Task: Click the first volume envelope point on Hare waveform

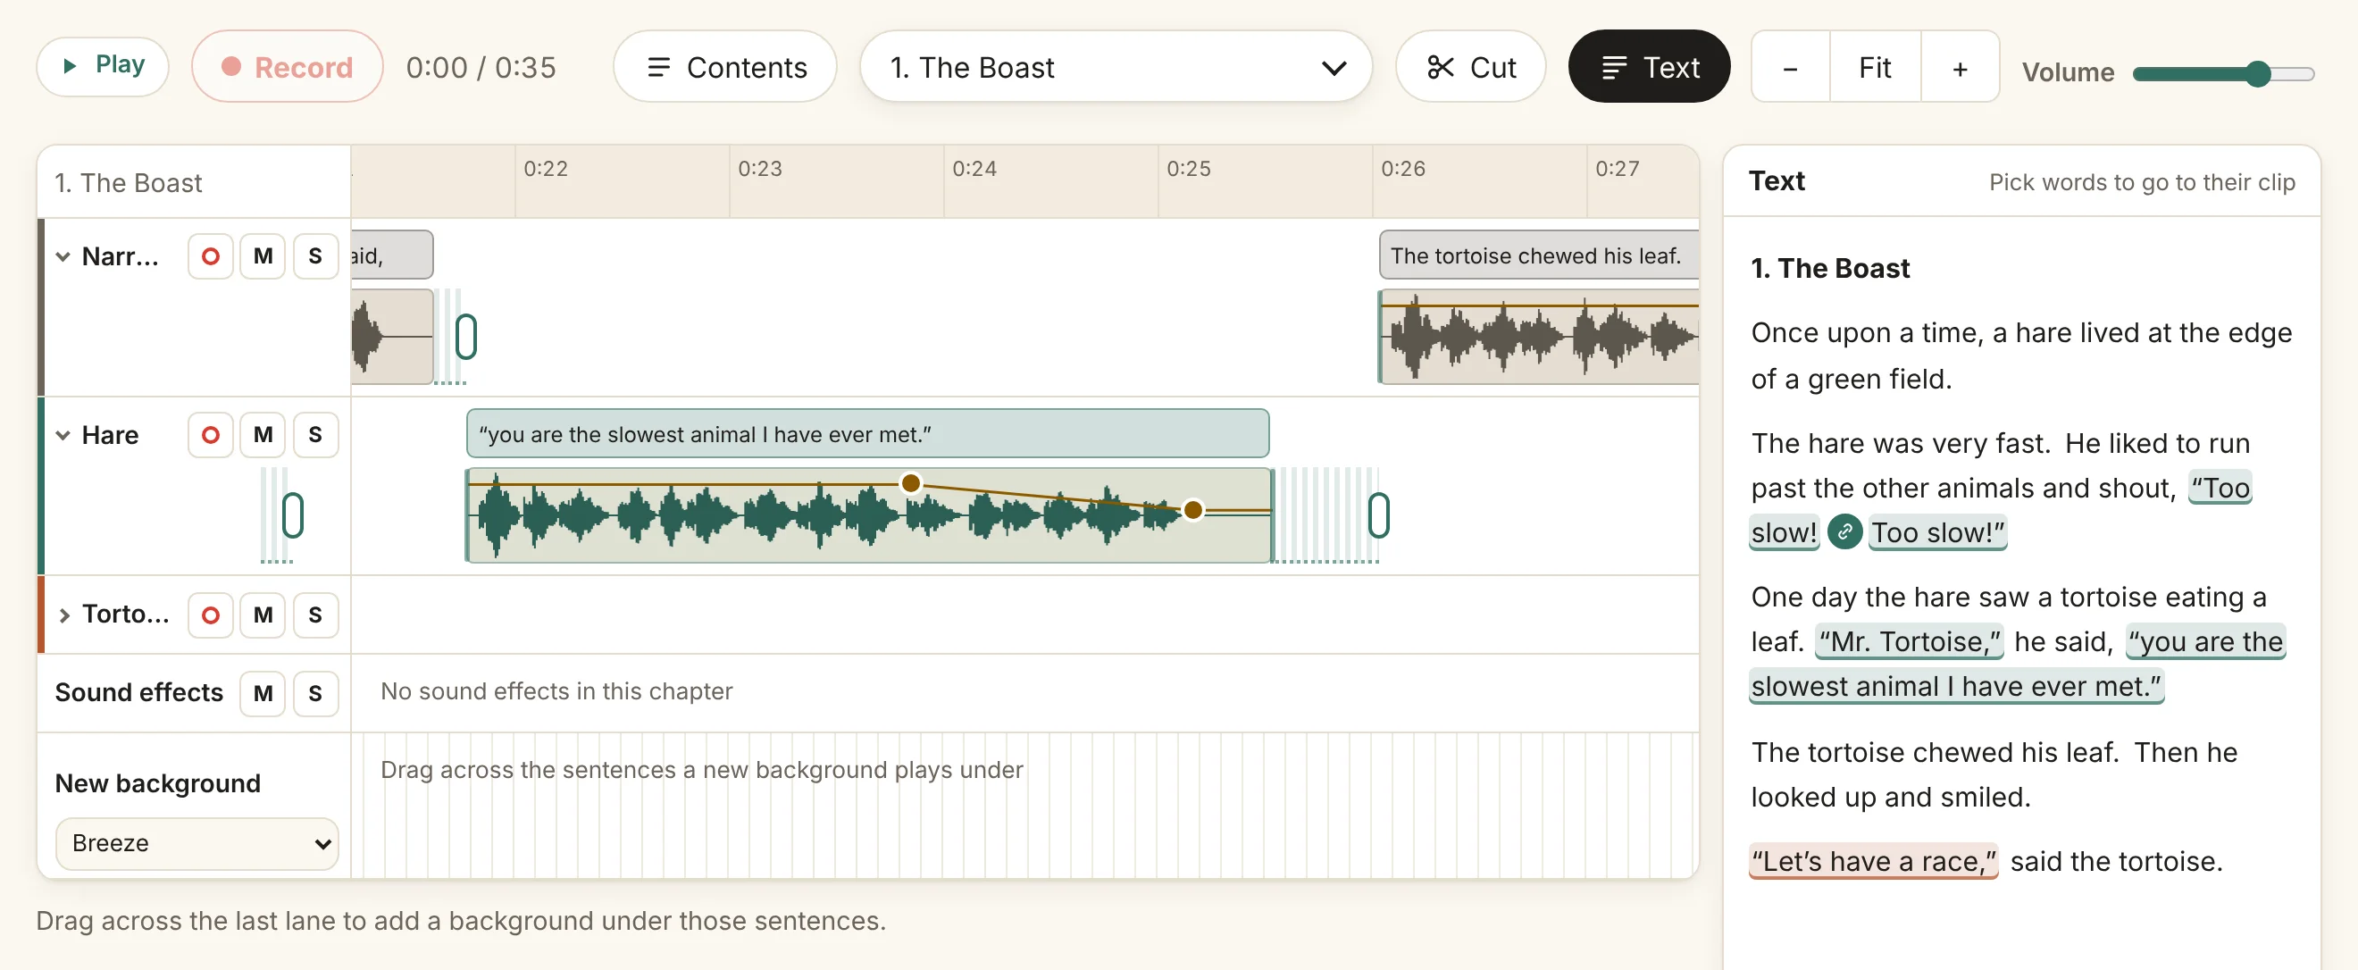Action: pos(910,482)
